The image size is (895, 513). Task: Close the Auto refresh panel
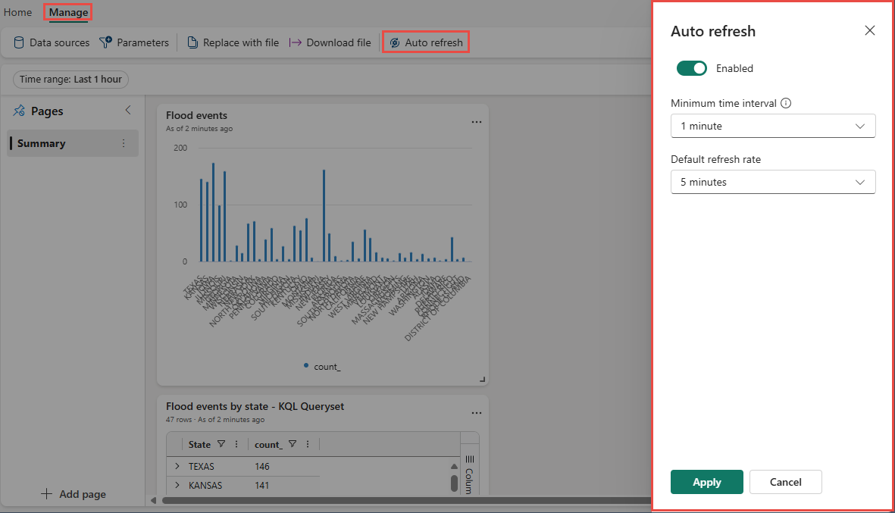click(x=869, y=30)
